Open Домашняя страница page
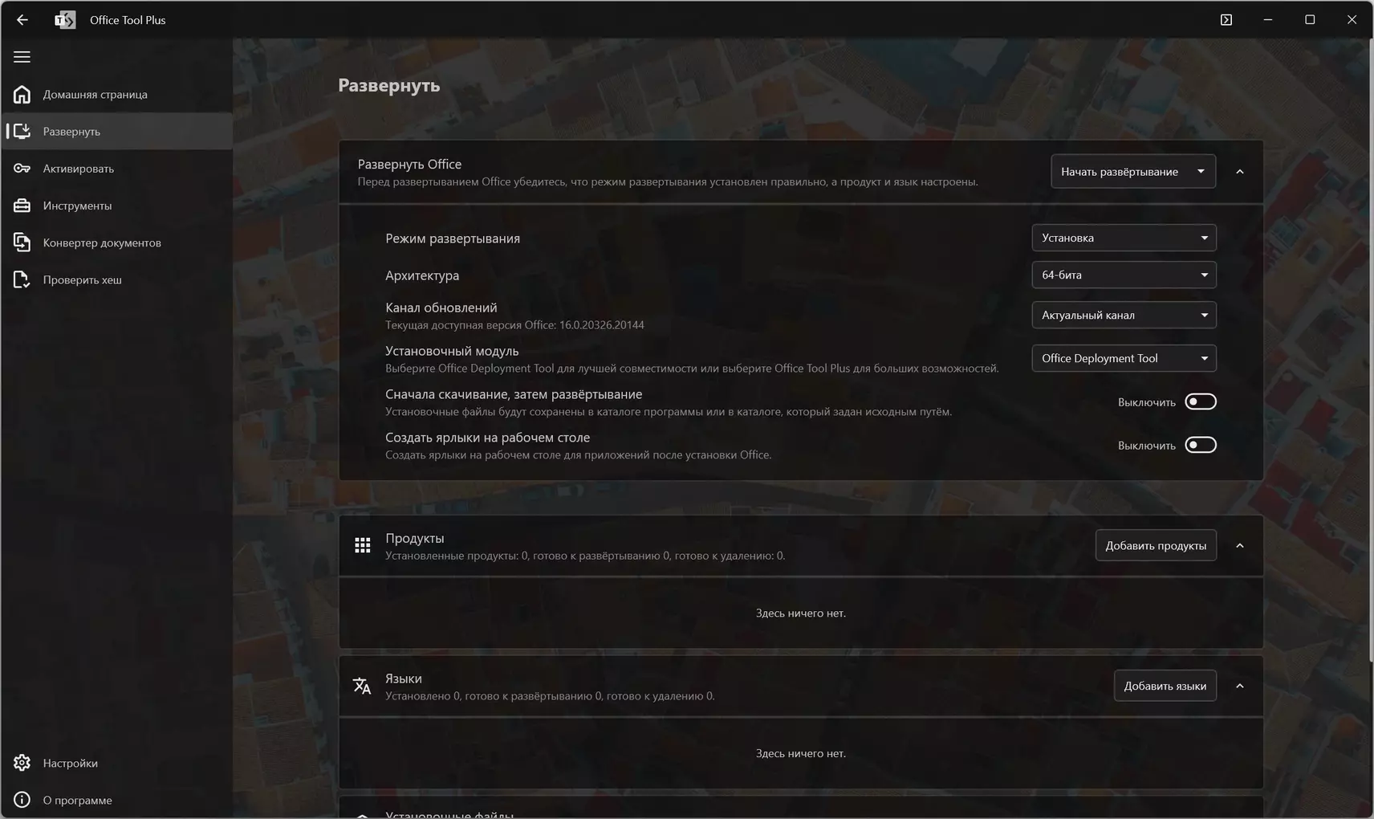1374x819 pixels. tap(117, 94)
